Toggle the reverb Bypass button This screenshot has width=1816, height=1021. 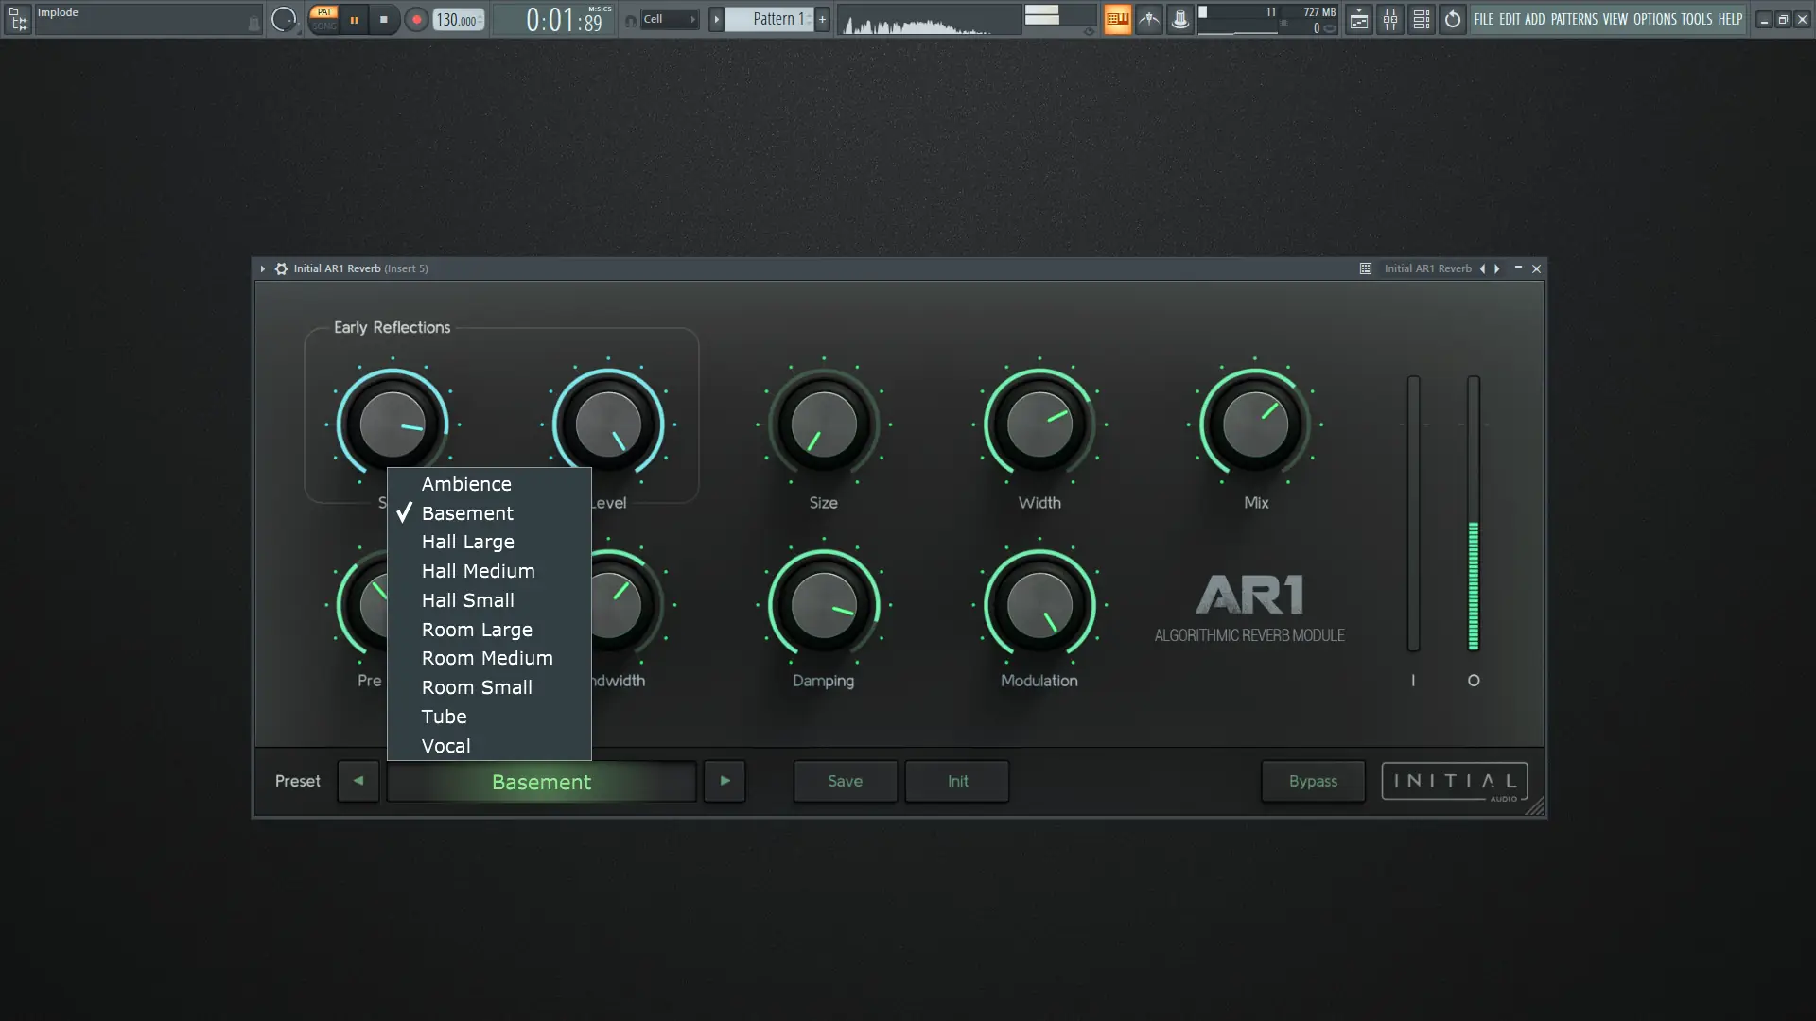[x=1313, y=782]
